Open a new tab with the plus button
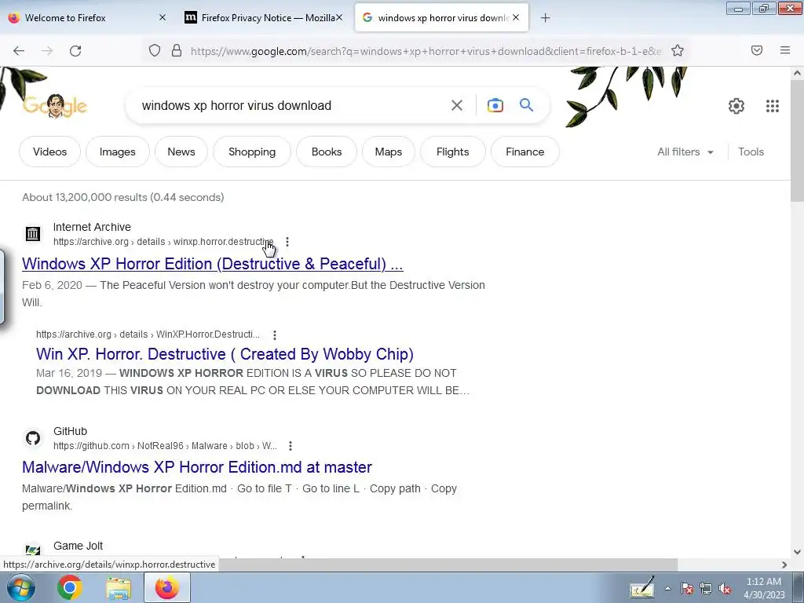 tap(546, 18)
